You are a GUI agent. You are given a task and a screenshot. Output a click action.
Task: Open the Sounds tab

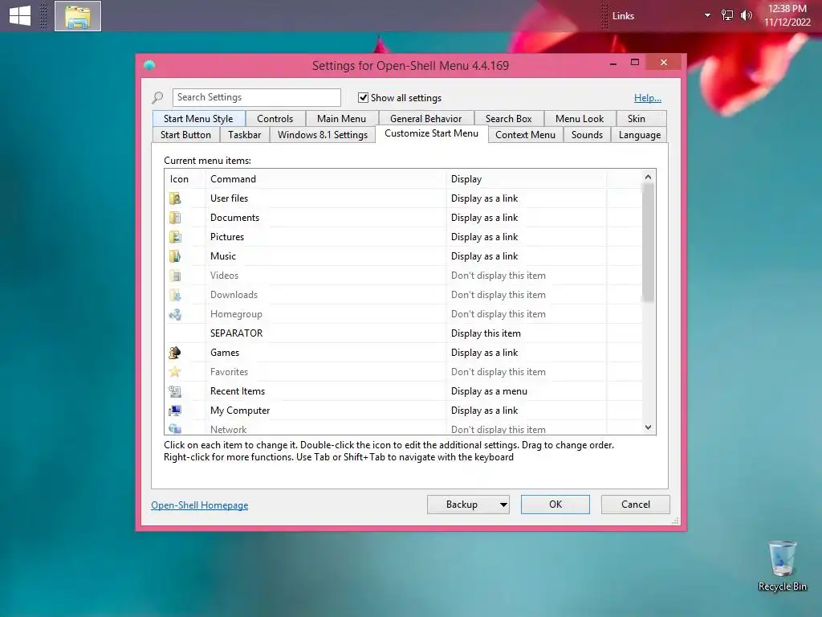(x=587, y=135)
